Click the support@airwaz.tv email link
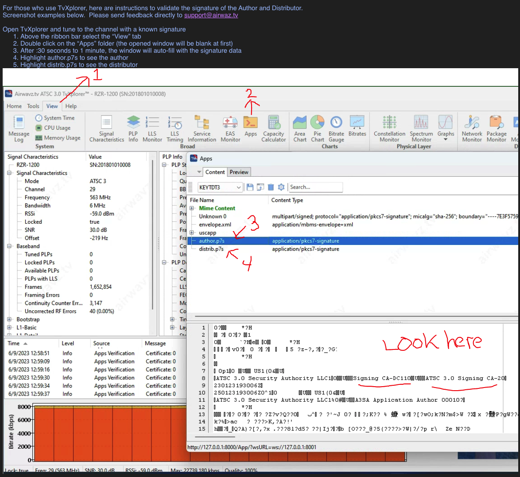This screenshot has height=477, width=520. (x=211, y=15)
